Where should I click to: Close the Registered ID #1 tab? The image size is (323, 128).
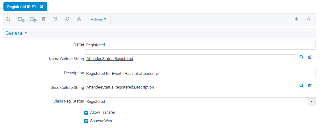41,7
